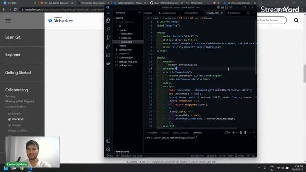Split the terminal panel
This screenshot has width=306, height=172.
[241, 133]
